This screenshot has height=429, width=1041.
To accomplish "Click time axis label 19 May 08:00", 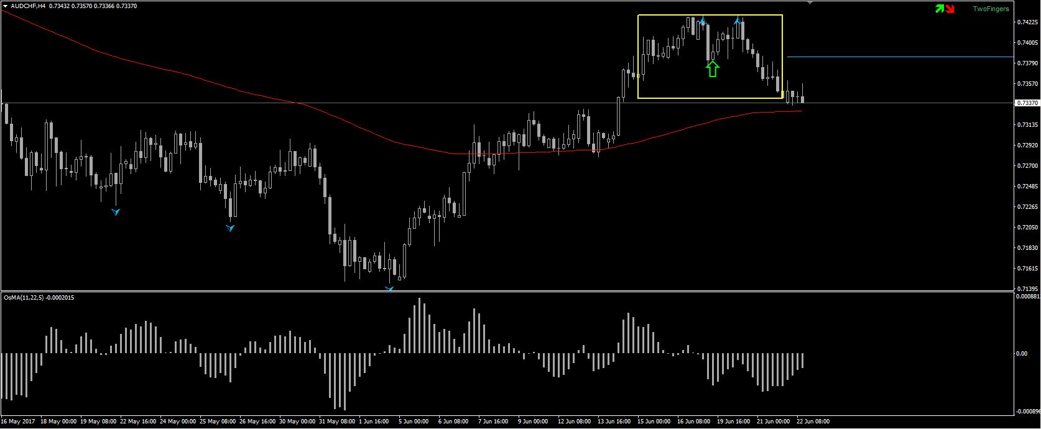I will pyautogui.click(x=98, y=422).
